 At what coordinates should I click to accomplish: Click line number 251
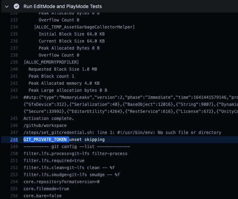click(x=14, y=161)
